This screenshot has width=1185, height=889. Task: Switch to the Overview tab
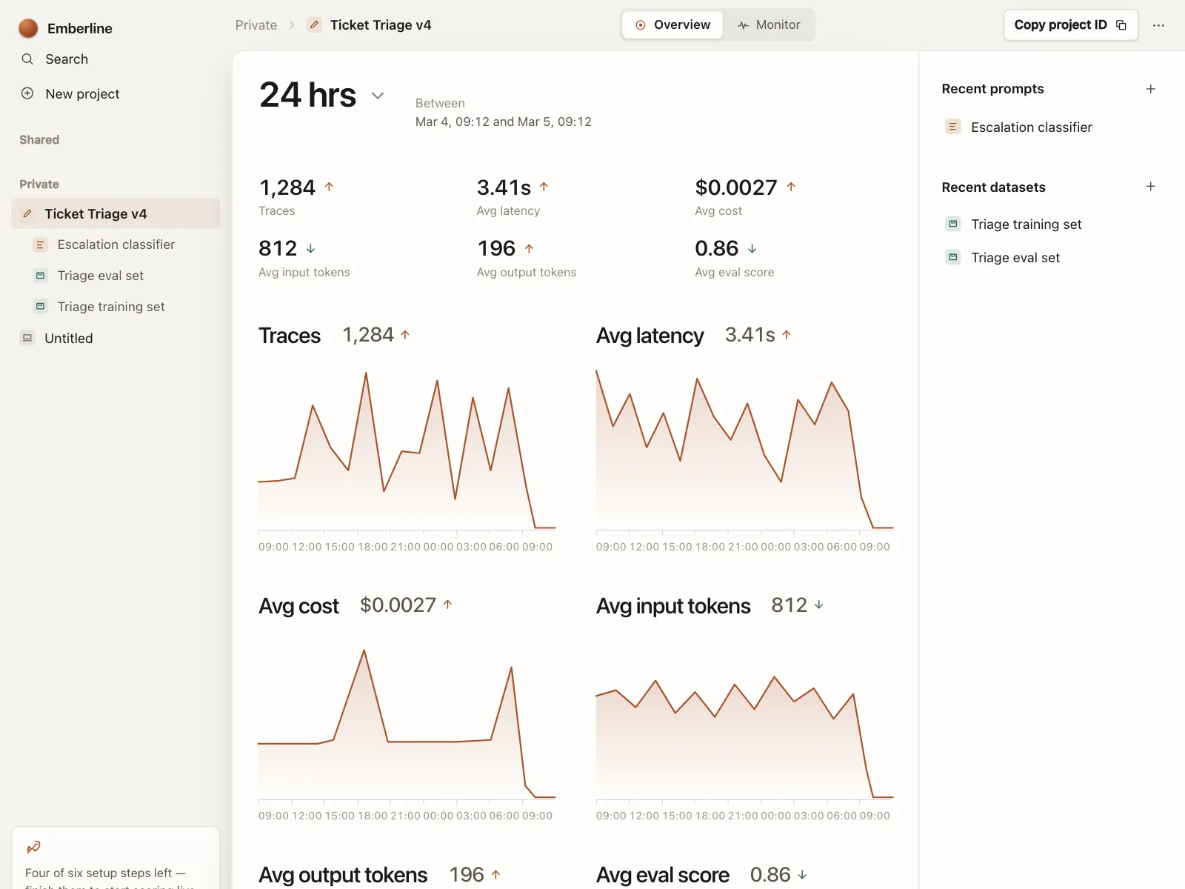coord(672,25)
